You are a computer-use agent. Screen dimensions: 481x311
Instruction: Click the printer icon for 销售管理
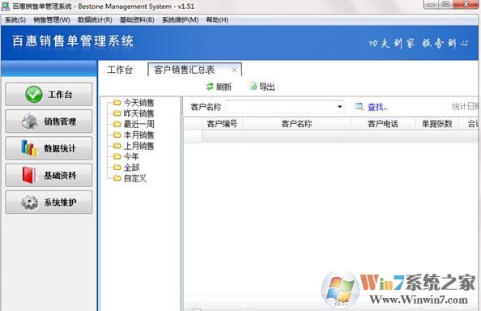(x=30, y=121)
